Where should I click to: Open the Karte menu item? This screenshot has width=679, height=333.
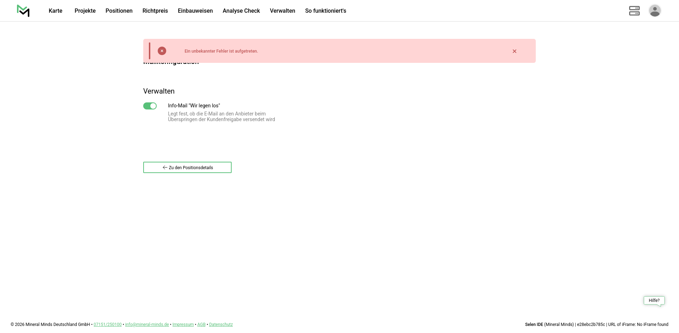56,11
